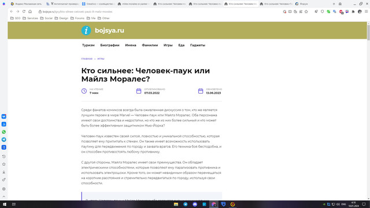Click the profile avatar in toolbar
The height and width of the screenshot is (208, 370).
pos(360,12)
